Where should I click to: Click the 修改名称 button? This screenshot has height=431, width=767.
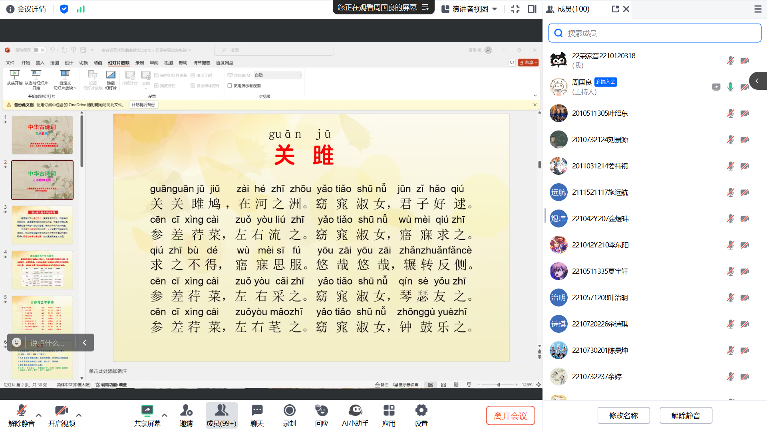point(623,415)
